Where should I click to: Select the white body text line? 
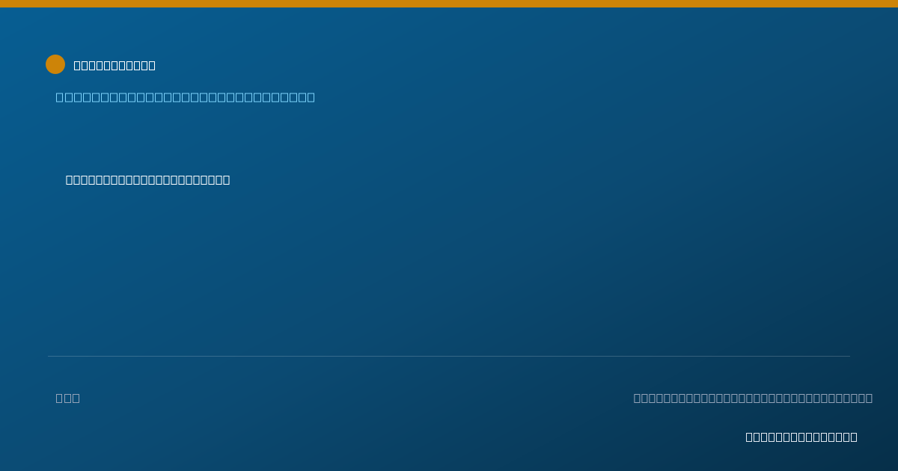(x=147, y=179)
